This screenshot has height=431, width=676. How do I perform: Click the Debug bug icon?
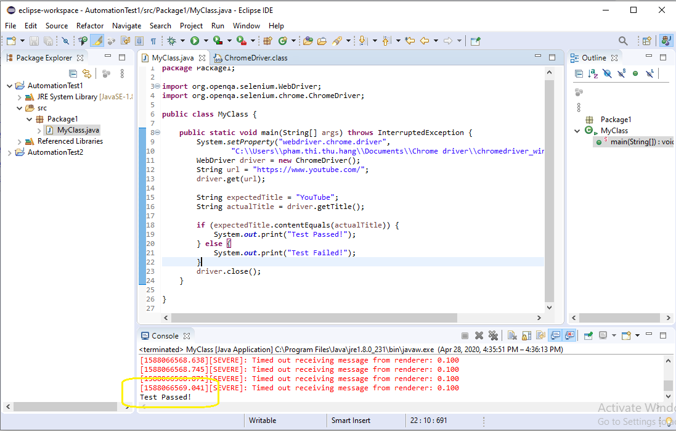coord(172,41)
